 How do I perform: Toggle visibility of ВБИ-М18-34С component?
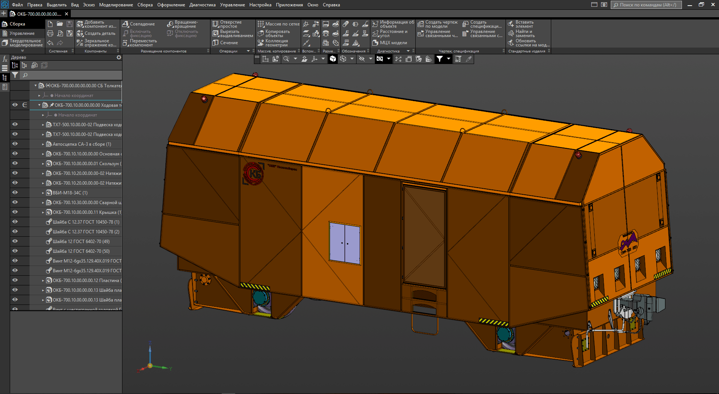(15, 193)
